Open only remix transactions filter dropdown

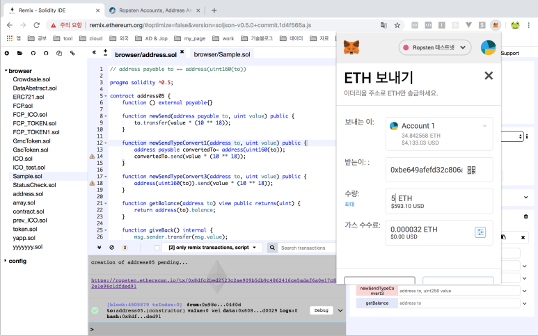[x=212, y=248]
